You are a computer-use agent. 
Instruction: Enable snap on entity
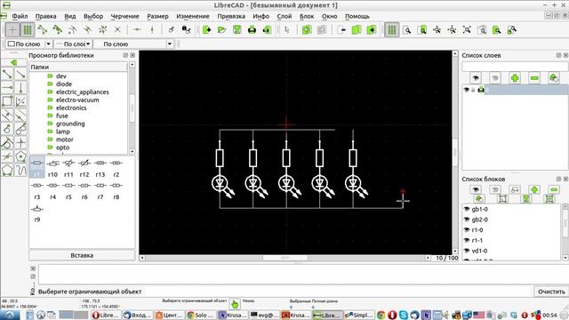pos(57,29)
